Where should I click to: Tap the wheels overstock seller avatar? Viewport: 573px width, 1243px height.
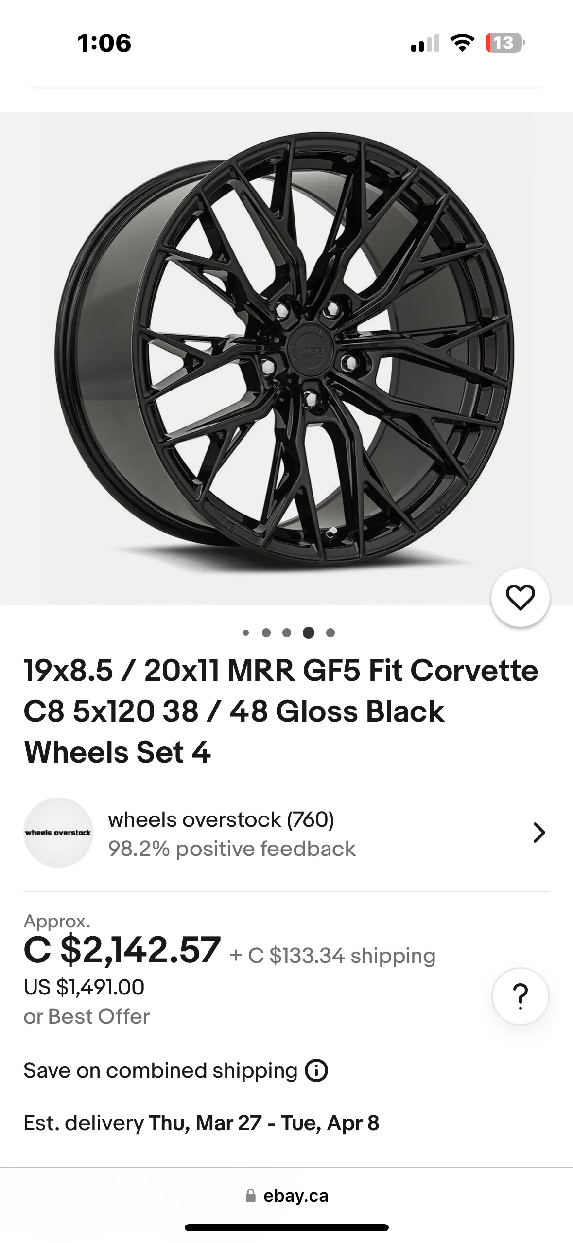click(x=58, y=833)
